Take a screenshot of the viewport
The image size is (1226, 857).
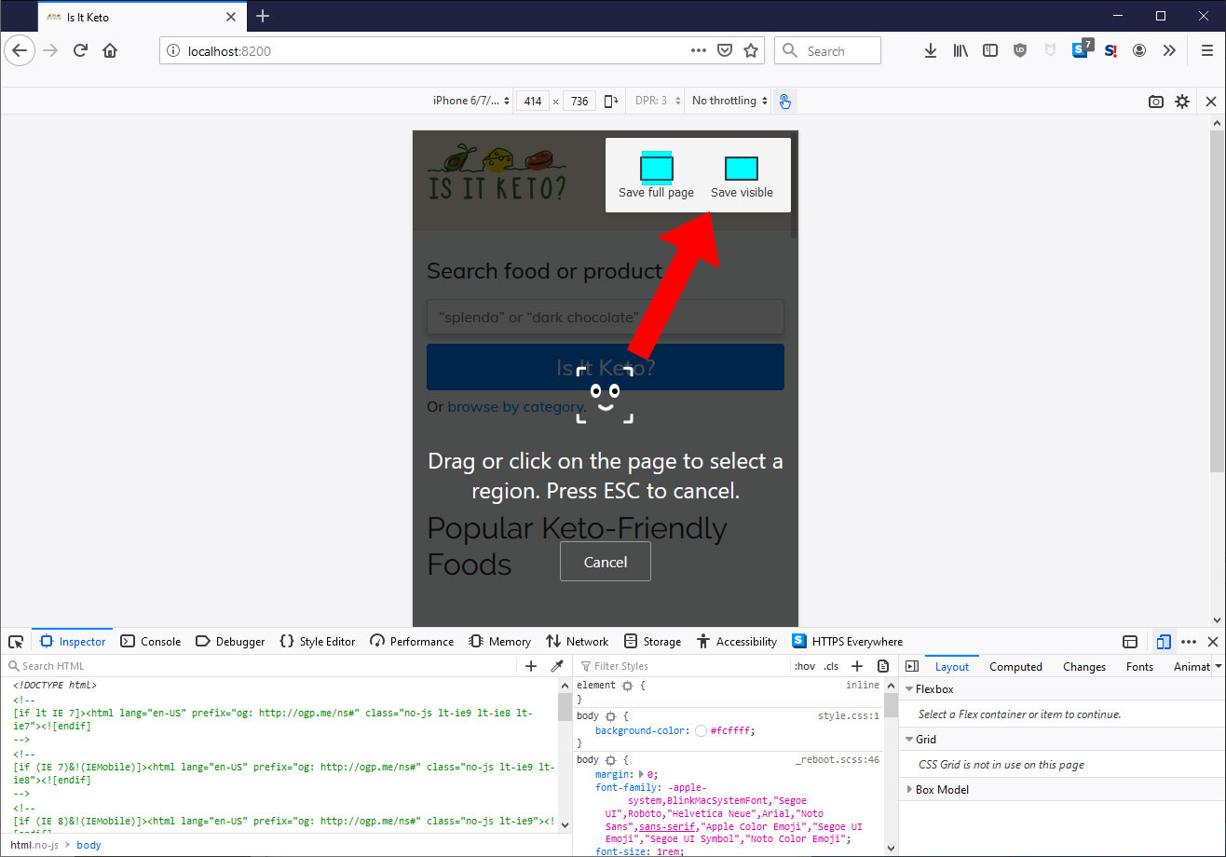[1156, 102]
